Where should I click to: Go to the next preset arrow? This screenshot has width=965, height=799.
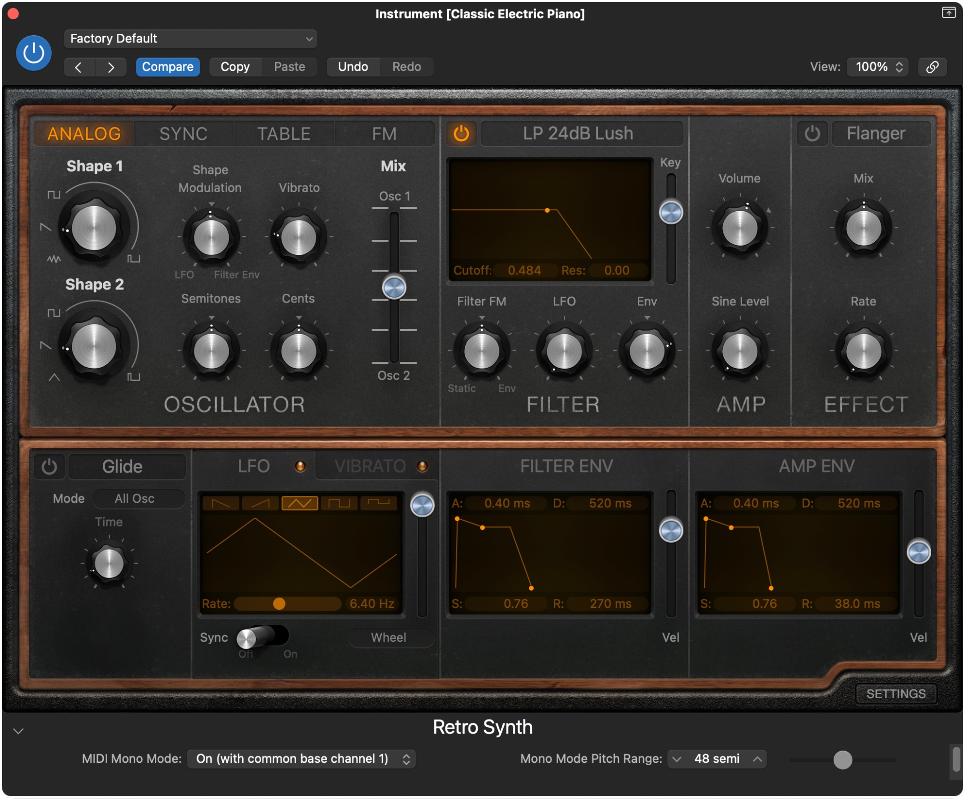pos(111,67)
